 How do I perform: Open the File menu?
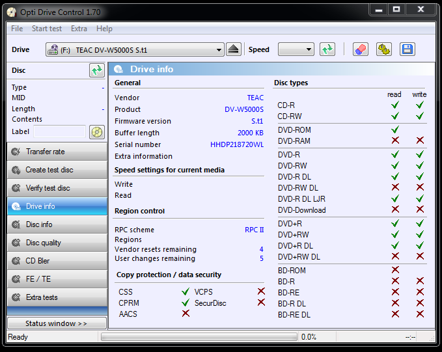(17, 29)
